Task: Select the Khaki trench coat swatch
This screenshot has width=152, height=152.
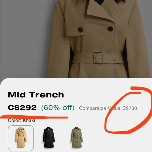Action: tap(21, 138)
